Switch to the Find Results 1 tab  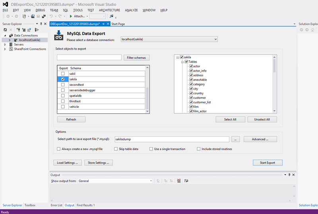click(85, 205)
